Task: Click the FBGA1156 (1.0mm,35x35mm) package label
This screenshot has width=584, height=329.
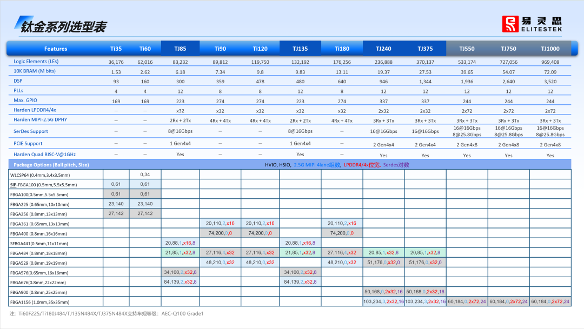Action: click(39, 302)
